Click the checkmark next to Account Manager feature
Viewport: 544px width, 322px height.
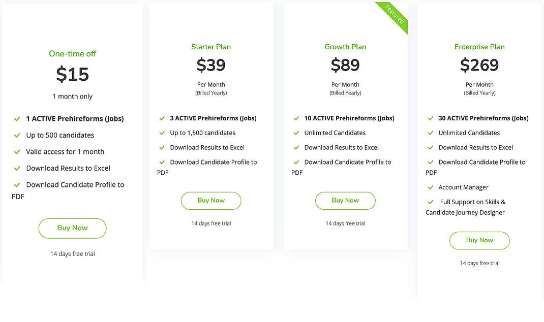(x=431, y=187)
